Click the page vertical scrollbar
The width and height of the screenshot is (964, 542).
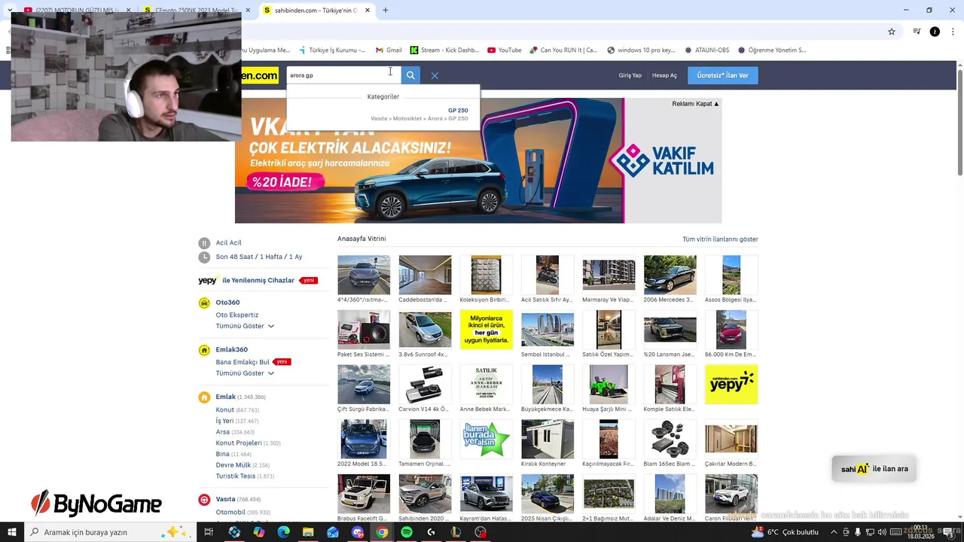pos(959,124)
